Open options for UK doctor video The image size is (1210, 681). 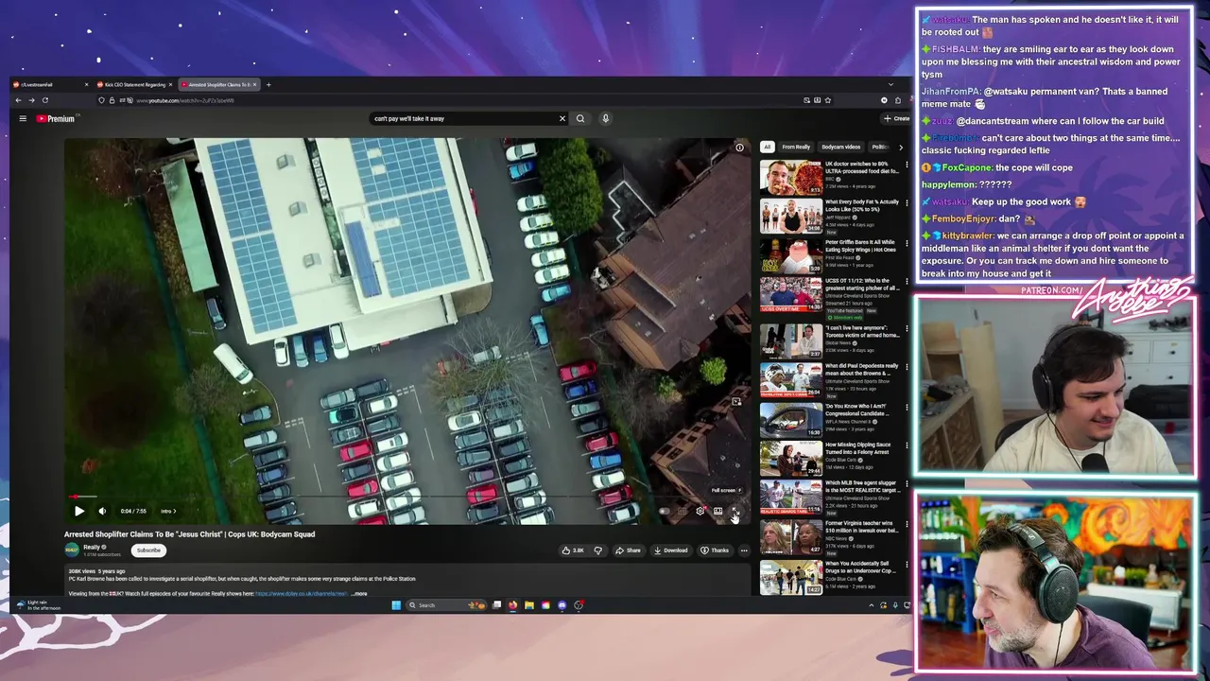pos(905,165)
